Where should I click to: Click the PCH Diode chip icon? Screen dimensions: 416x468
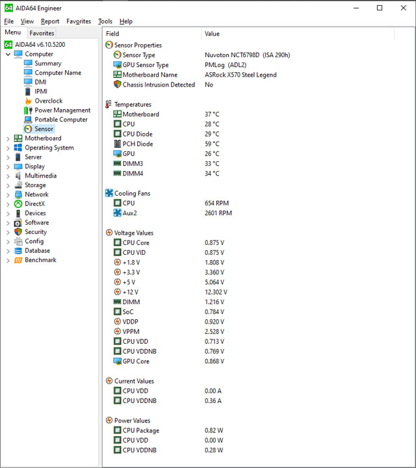click(118, 144)
